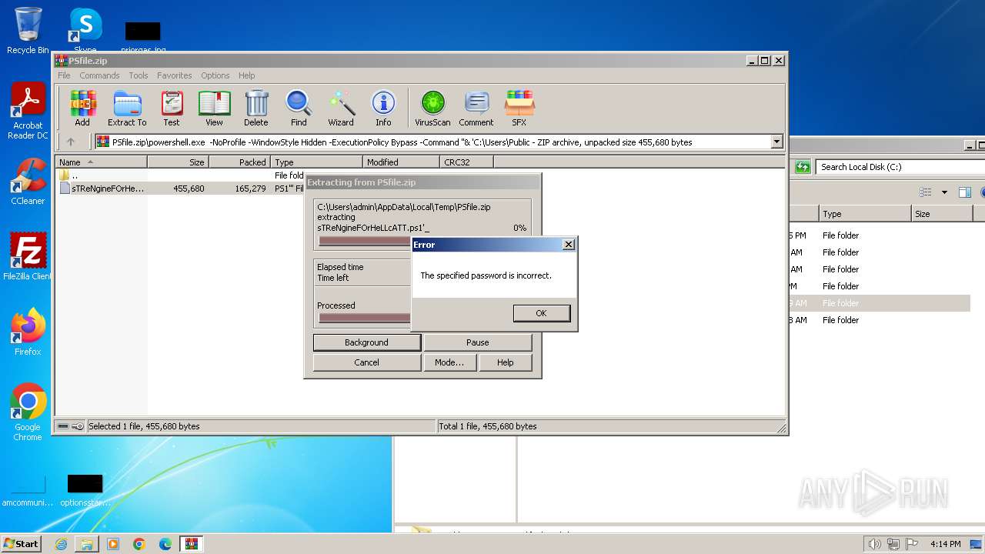Click refresh icon in Explorer window

coord(803,167)
